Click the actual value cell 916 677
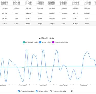Screen dimensions: 96x94 75,13
